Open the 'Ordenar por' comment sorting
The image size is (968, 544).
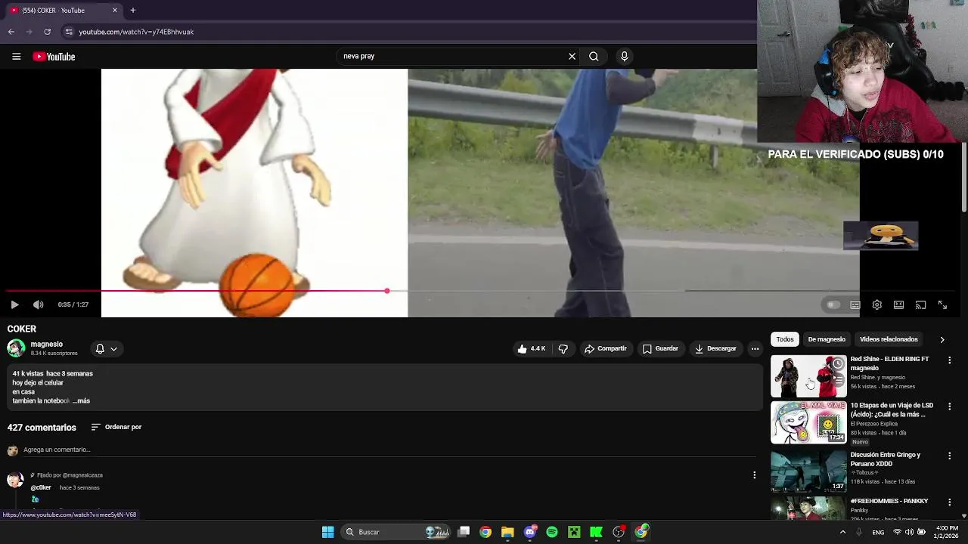tap(116, 427)
